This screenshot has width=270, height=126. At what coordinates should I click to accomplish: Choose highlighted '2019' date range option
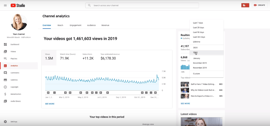[x=207, y=52]
